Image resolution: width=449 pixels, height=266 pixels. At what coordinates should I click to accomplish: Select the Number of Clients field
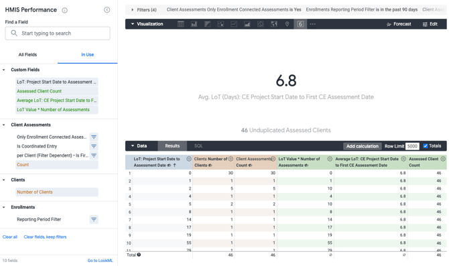pos(57,192)
